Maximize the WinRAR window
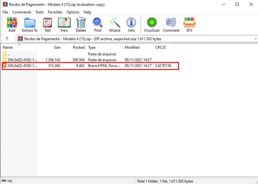The image size is (258, 184). click(x=237, y=4)
